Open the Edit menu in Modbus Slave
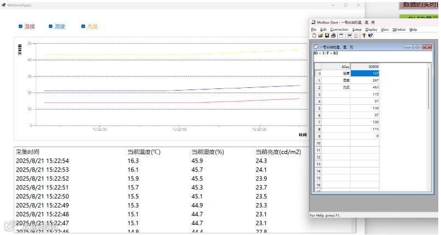Viewport: 441px width, 235px height. coord(323,30)
